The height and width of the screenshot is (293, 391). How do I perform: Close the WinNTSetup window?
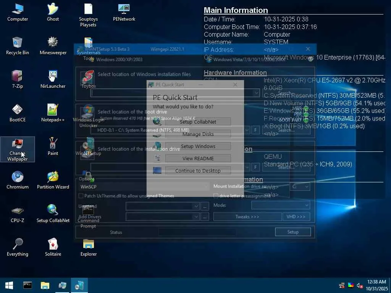pos(308,49)
